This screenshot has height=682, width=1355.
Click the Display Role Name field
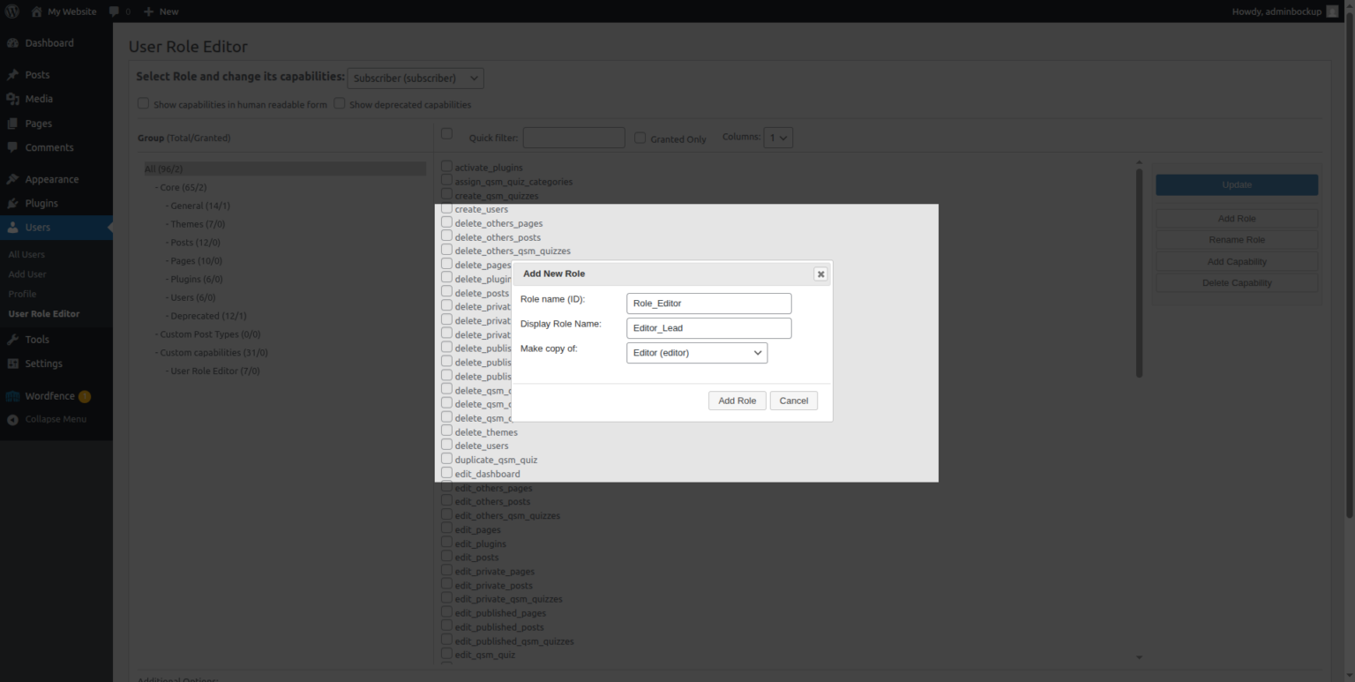pyautogui.click(x=709, y=328)
